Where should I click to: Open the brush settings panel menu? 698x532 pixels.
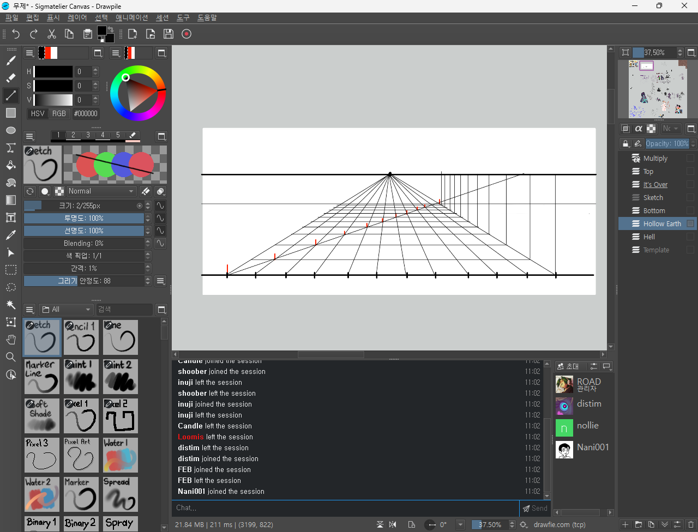(29, 136)
